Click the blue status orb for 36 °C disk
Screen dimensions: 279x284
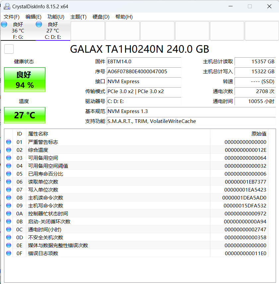click(4, 24)
